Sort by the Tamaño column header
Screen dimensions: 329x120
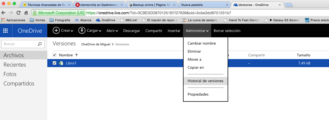(x=304, y=55)
